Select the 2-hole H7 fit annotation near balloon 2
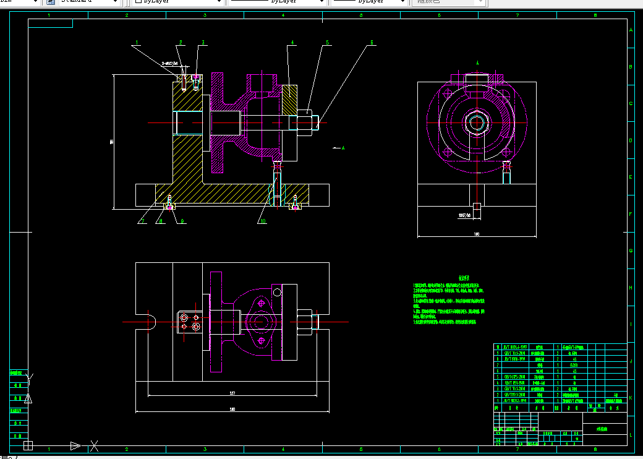The image size is (643, 459). click(x=170, y=64)
